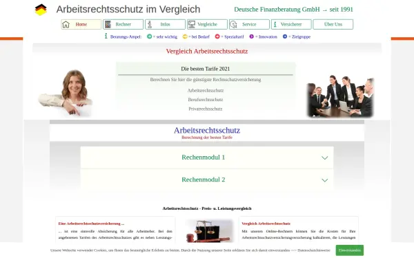Click the blue 'Arbeitsrechtsschutz' section title
This screenshot has height=258, width=414.
click(207, 130)
